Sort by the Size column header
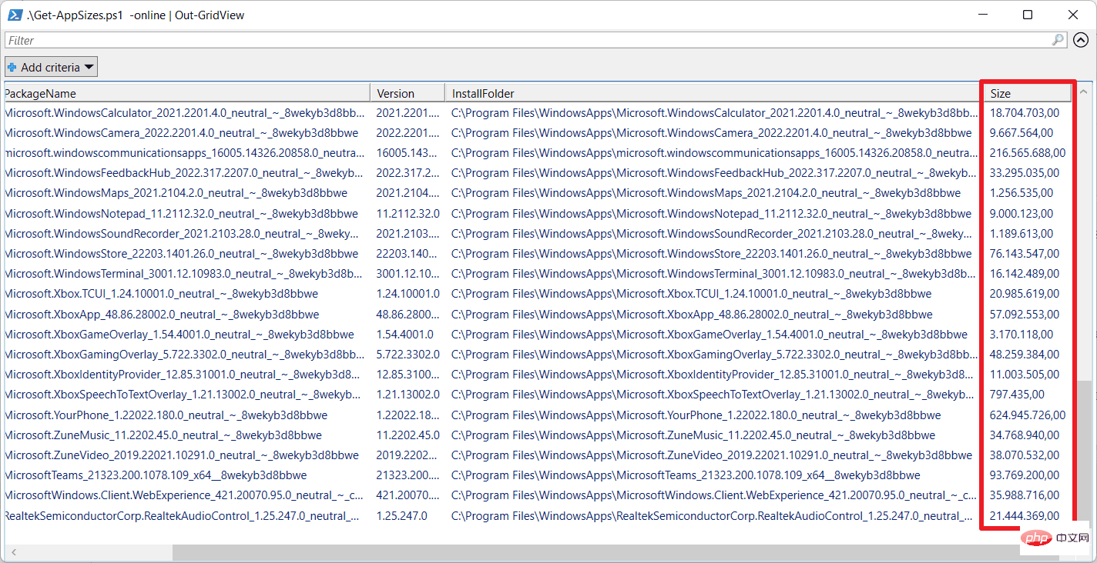 pyautogui.click(x=1028, y=93)
